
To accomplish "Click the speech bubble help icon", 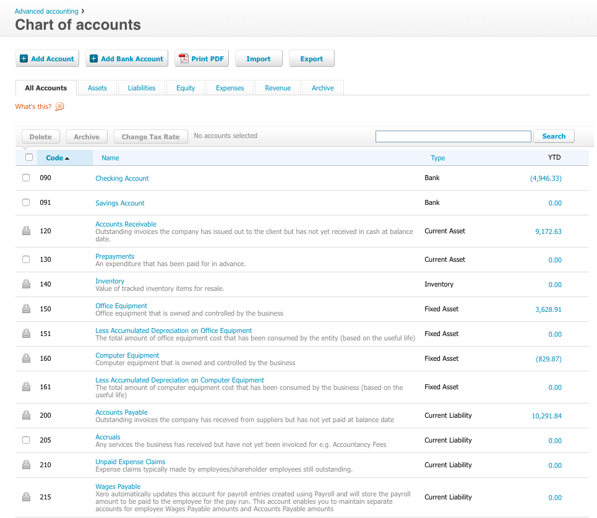I will [x=59, y=106].
